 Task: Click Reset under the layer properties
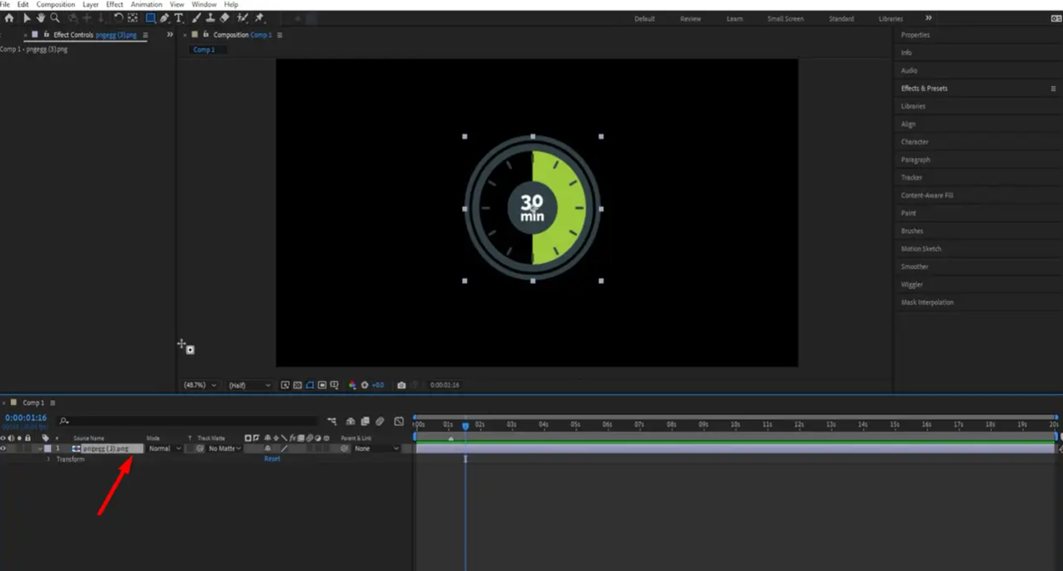click(271, 458)
